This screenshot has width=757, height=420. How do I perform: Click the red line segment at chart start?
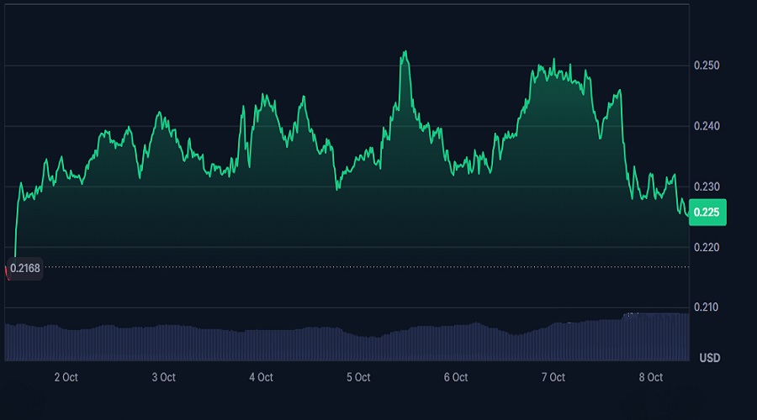click(x=8, y=272)
